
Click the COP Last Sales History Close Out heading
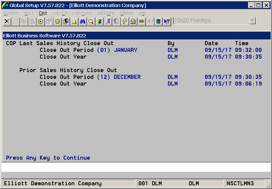click(60, 43)
